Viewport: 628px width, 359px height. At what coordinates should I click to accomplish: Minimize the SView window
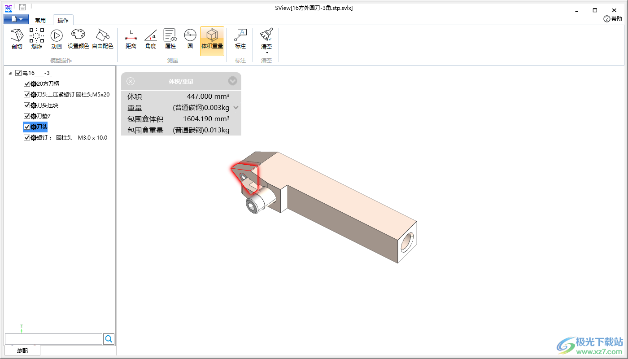[576, 10]
